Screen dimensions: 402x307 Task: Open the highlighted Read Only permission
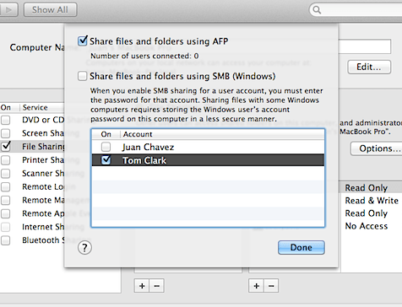pyautogui.click(x=367, y=187)
